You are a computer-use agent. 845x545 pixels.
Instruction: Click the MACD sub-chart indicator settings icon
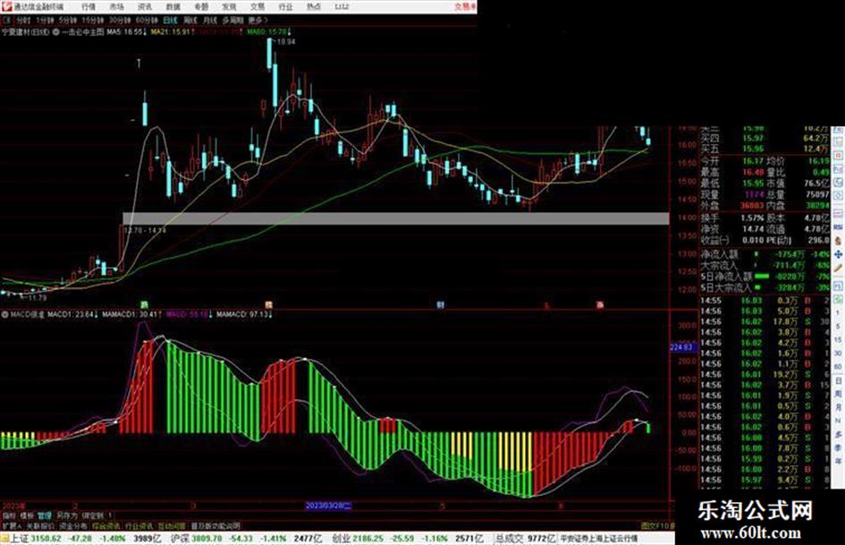(4, 314)
